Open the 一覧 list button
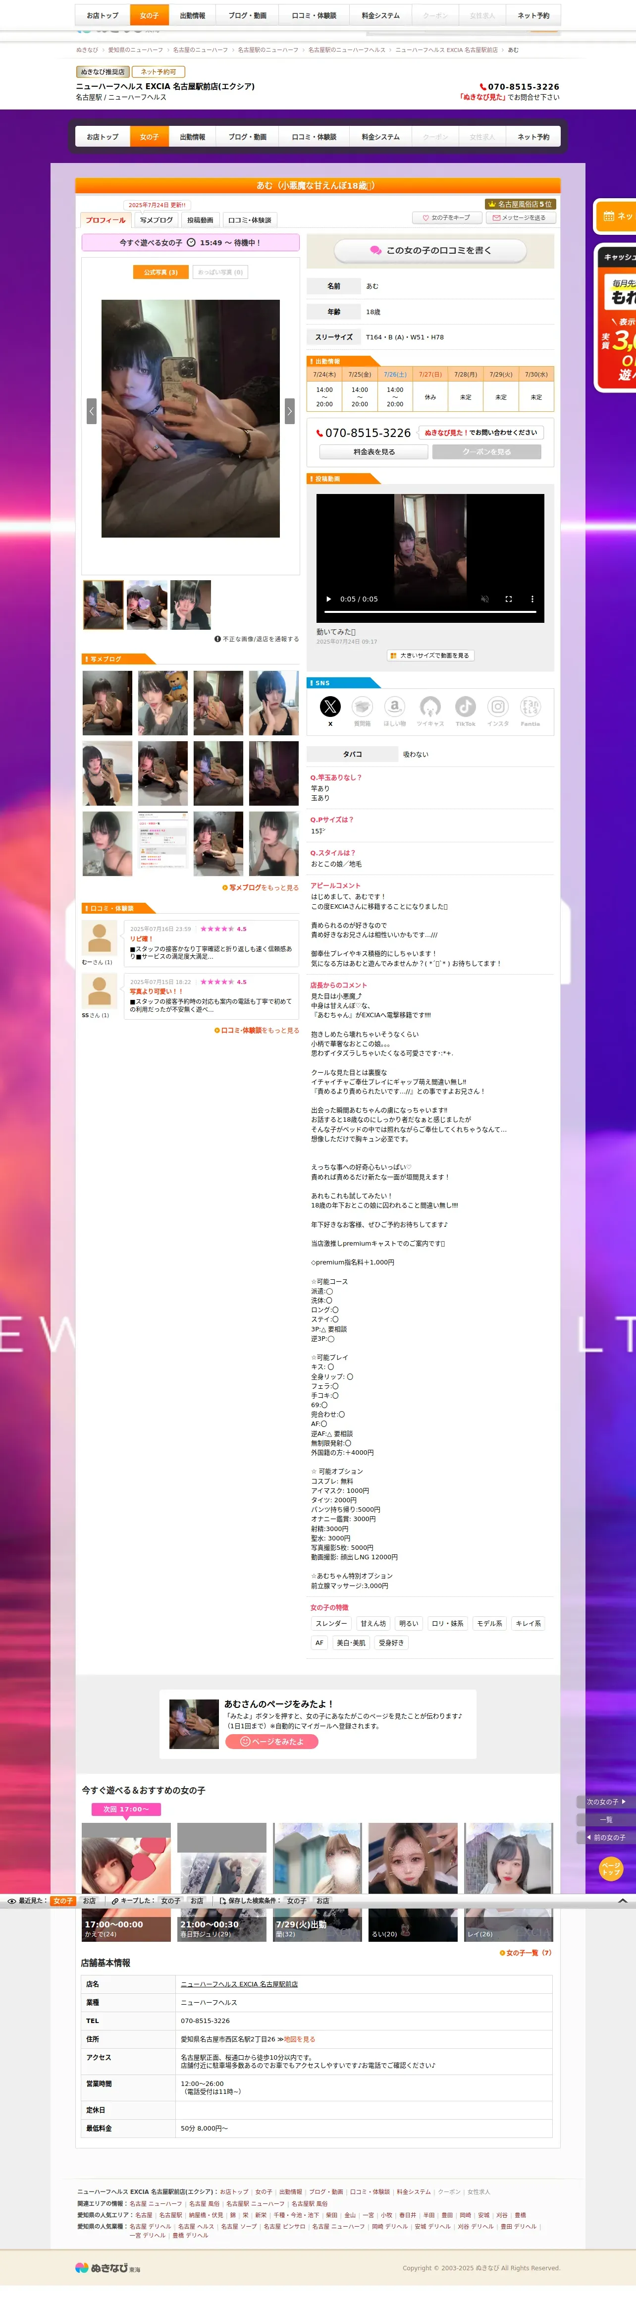The width and height of the screenshot is (636, 2300). (607, 1820)
